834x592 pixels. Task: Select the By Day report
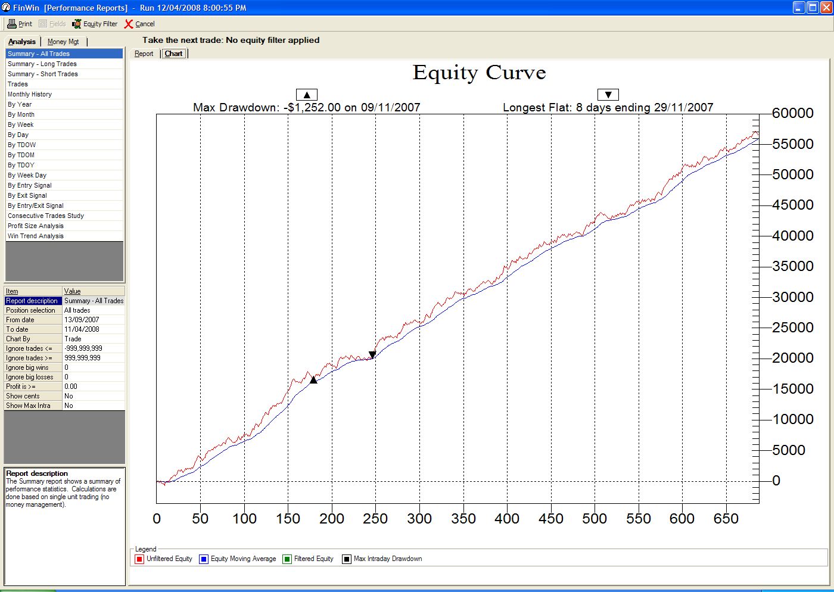coord(64,135)
